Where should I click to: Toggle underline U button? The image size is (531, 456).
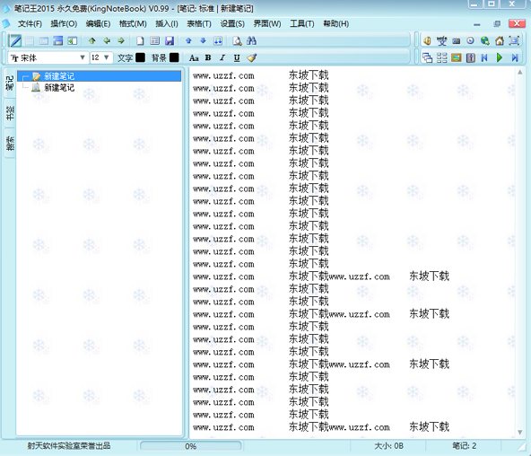[237, 58]
